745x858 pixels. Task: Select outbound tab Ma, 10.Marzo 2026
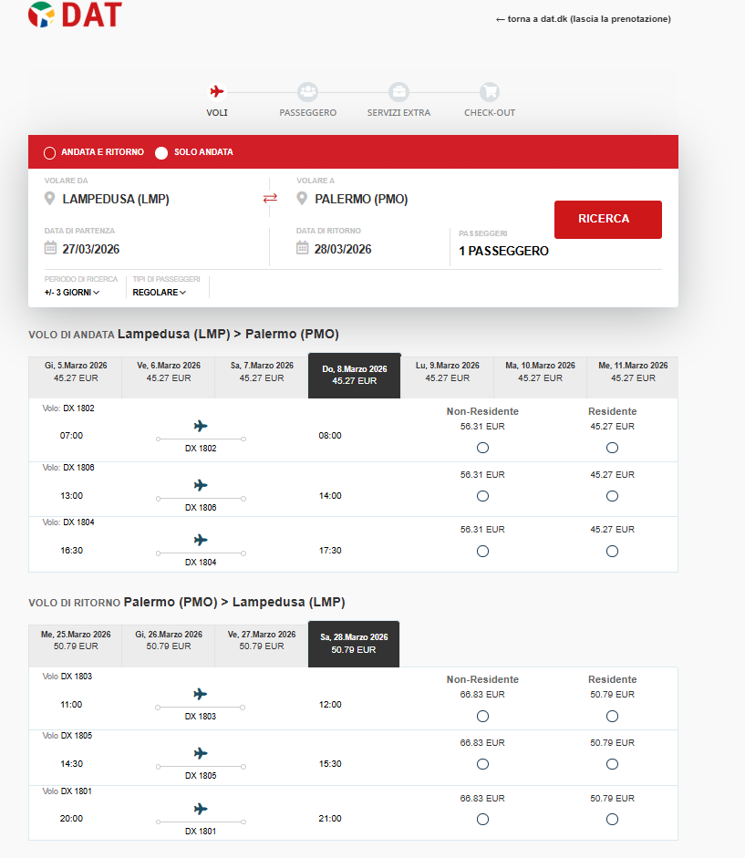coord(540,377)
